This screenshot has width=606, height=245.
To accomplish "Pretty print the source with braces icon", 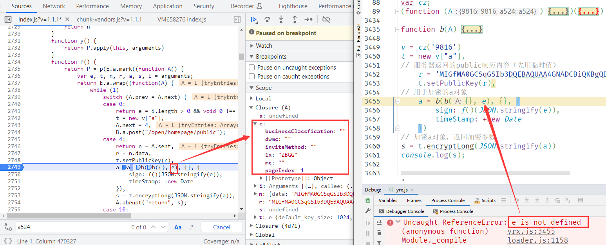I will click(8, 241).
